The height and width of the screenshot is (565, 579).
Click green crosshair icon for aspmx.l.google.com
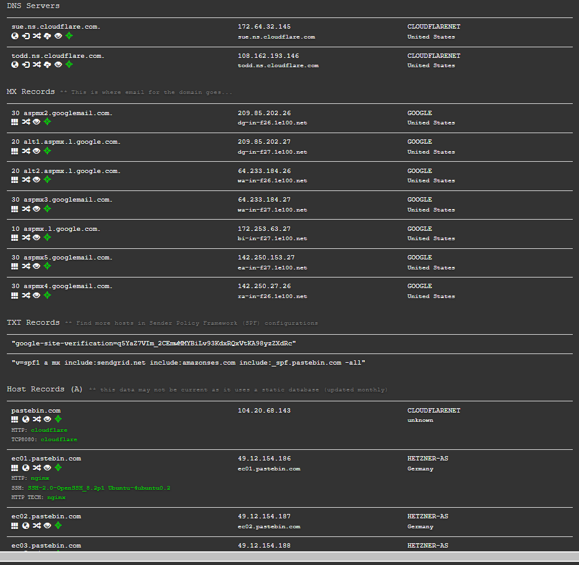(47, 238)
